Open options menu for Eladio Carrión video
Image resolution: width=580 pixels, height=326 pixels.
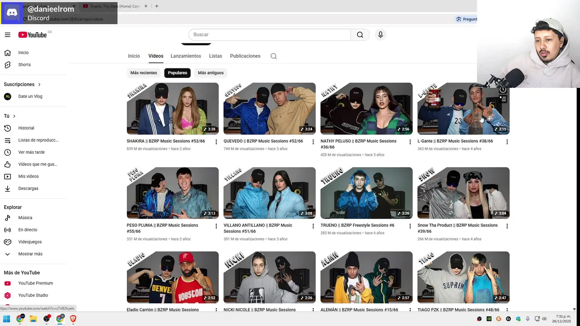[216, 310]
